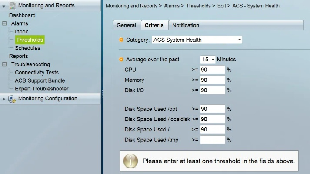Click the information icon in message box

click(x=130, y=161)
